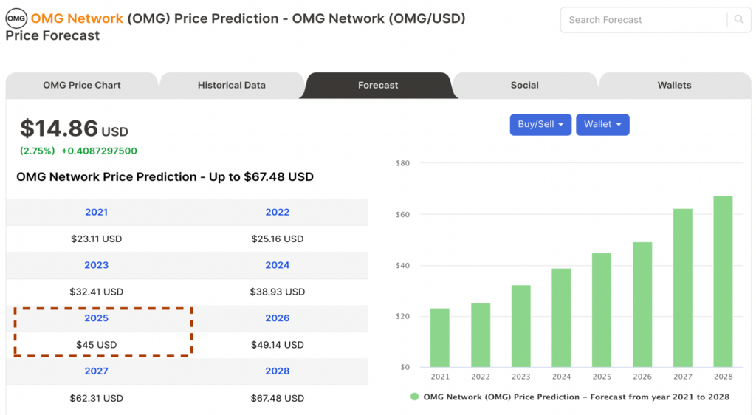The image size is (756, 415).
Task: Follow the 2028 year link
Action: (x=278, y=371)
